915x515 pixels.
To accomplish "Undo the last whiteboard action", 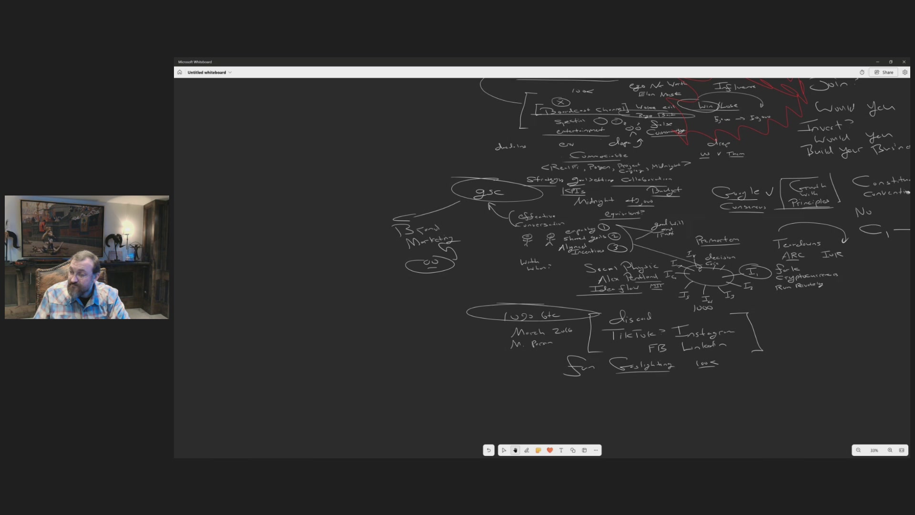I will (x=488, y=450).
